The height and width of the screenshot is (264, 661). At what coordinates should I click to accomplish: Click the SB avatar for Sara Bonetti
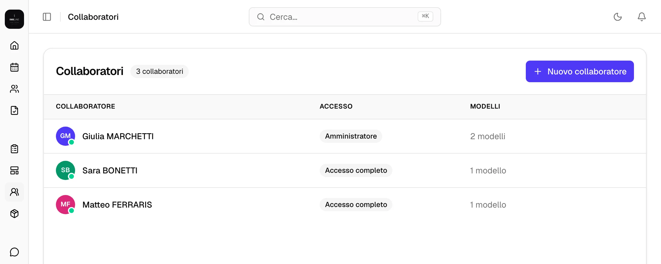pyautogui.click(x=65, y=170)
